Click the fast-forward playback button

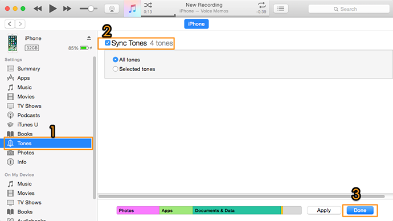coord(67,9)
